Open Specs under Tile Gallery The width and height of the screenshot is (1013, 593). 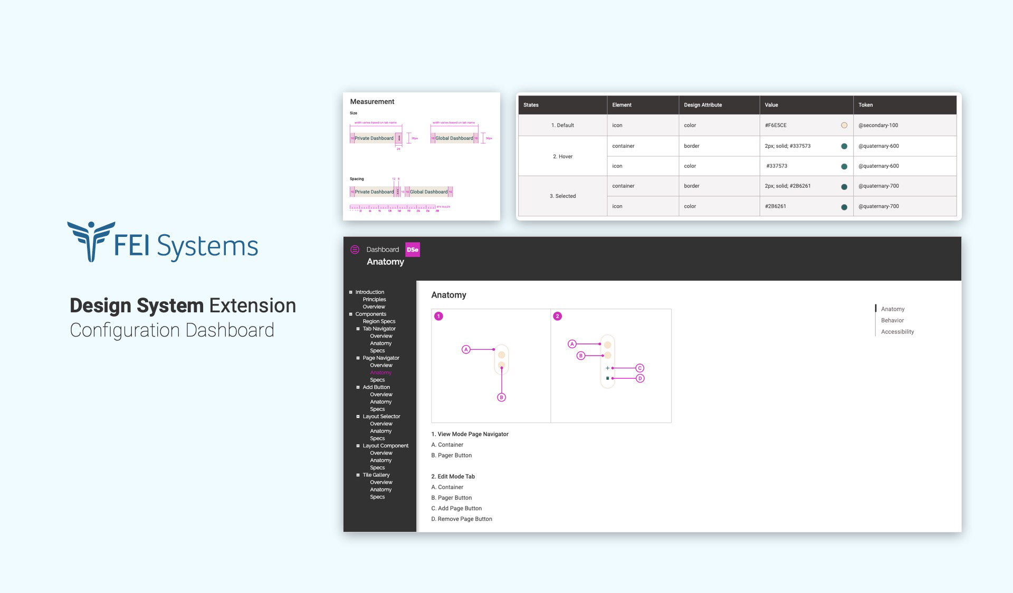pos(377,497)
